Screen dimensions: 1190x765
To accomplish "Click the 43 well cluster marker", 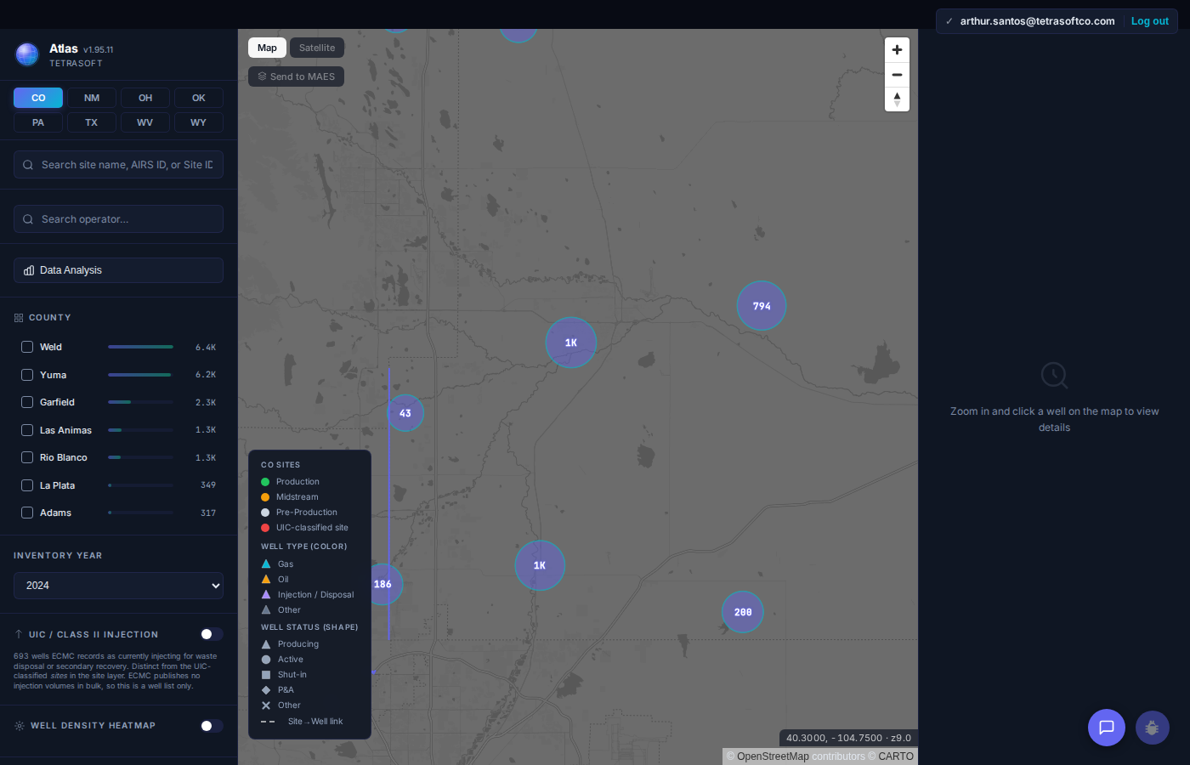I will point(405,413).
